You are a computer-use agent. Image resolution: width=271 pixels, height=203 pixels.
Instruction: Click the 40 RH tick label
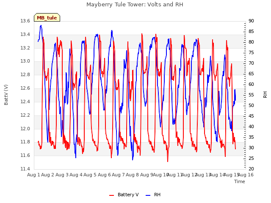tap(251, 127)
